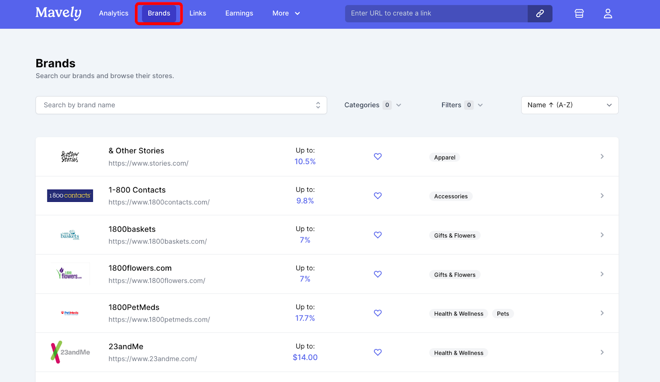Favorite 1800baskets with heart icon
660x382 pixels.
377,235
